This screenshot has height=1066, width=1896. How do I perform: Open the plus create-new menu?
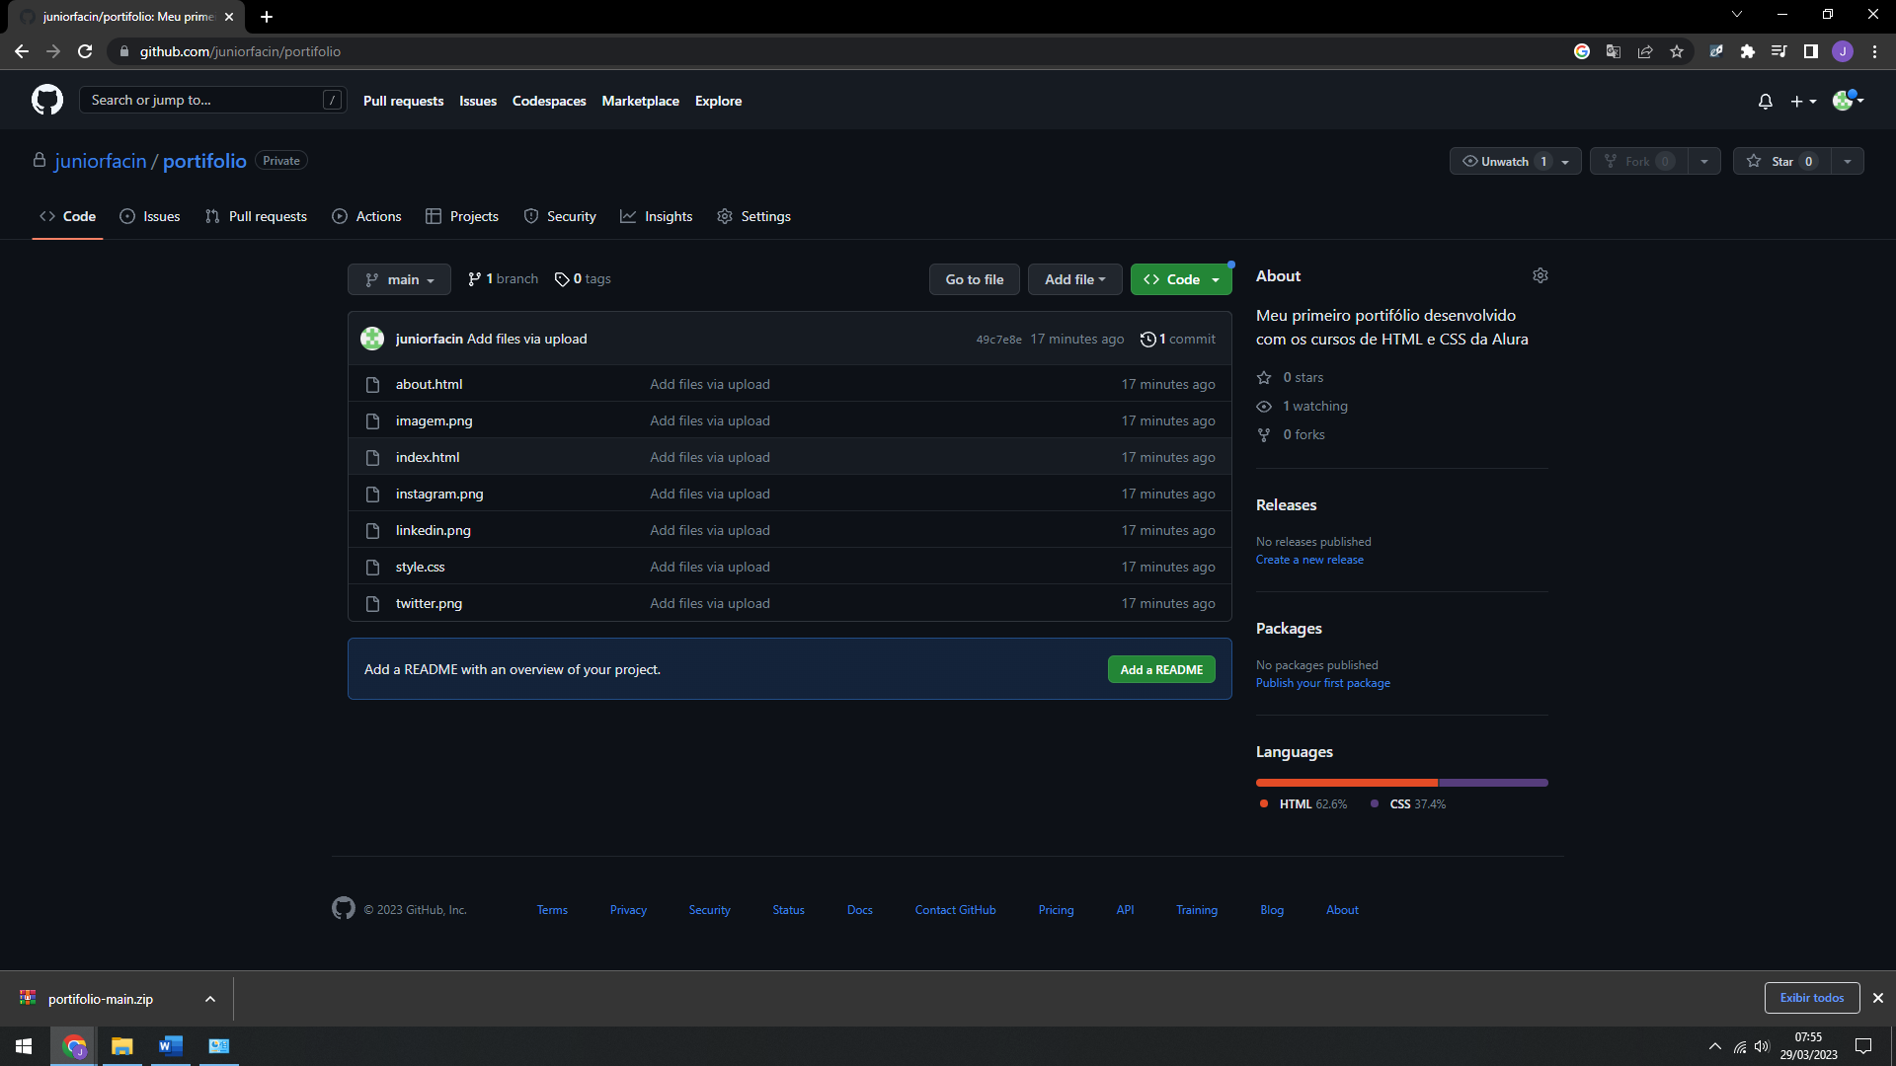click(1803, 102)
